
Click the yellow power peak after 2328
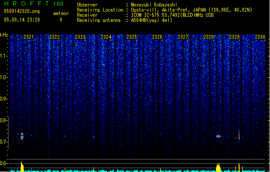218,167
